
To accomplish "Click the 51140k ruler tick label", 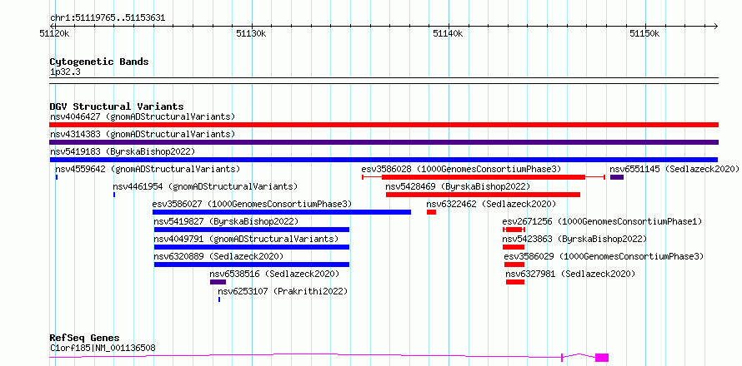I will [x=449, y=33].
